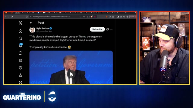The width and height of the screenshot is (193, 108).
Task: Click the @kylenabecker handle
Action: pyautogui.click(x=44, y=31)
